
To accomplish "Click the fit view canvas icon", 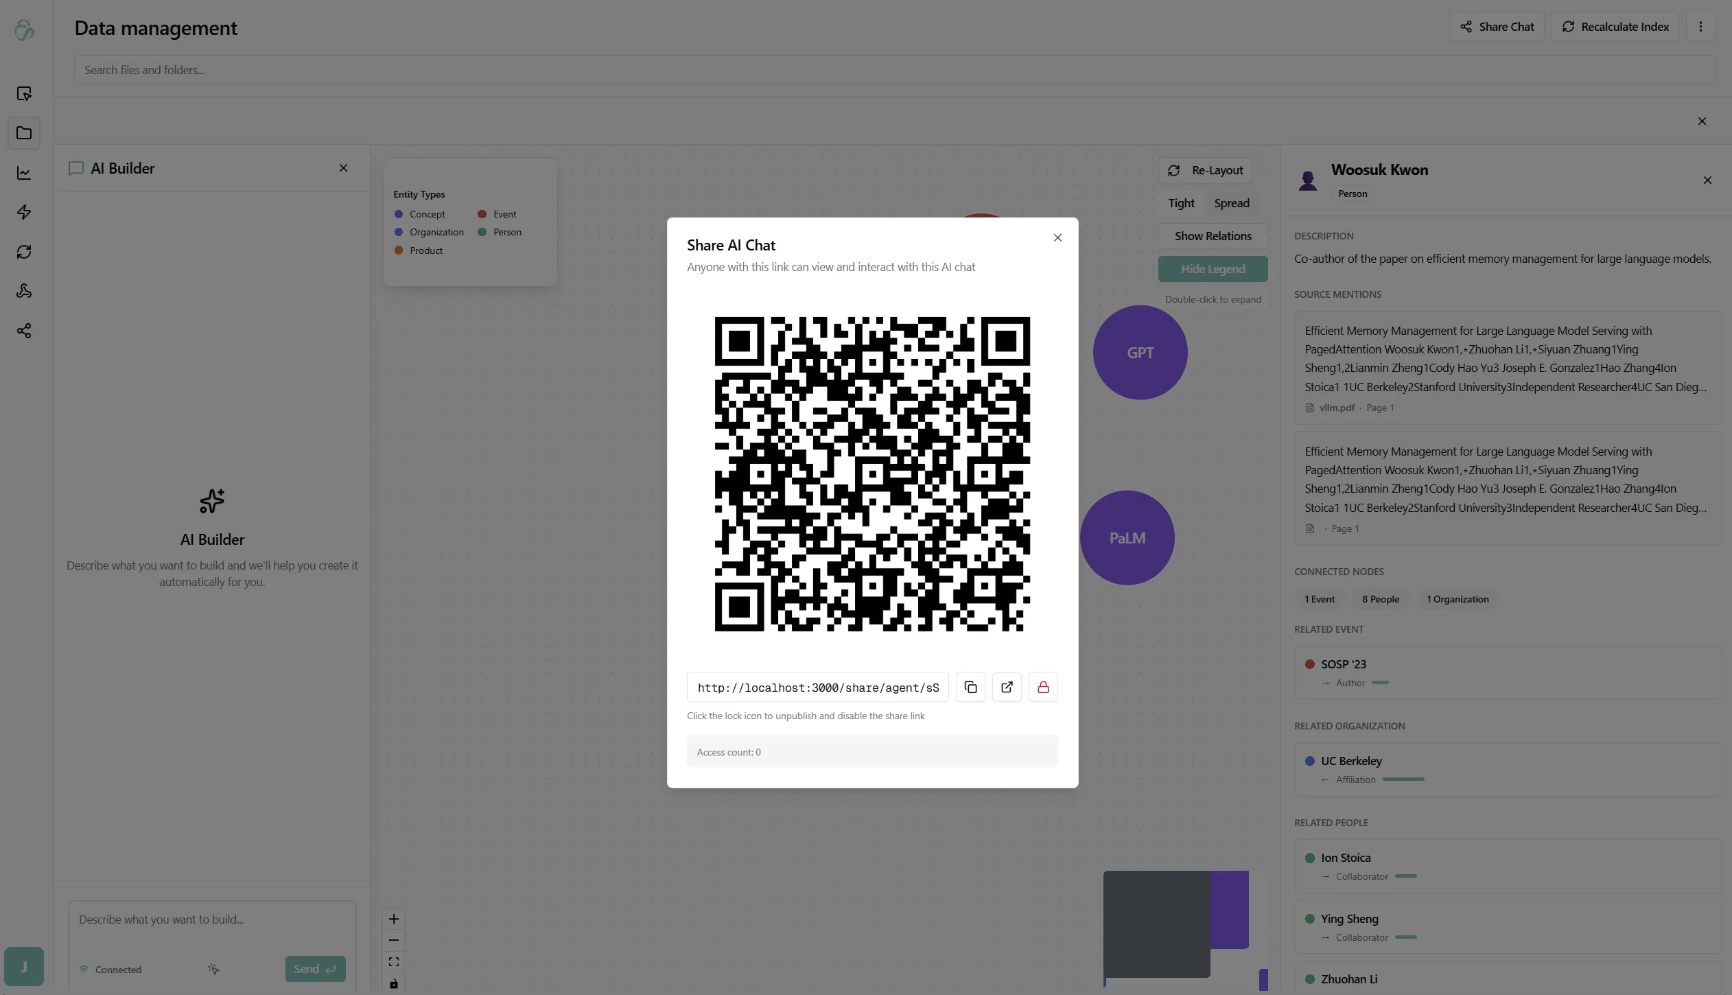I will [x=394, y=962].
